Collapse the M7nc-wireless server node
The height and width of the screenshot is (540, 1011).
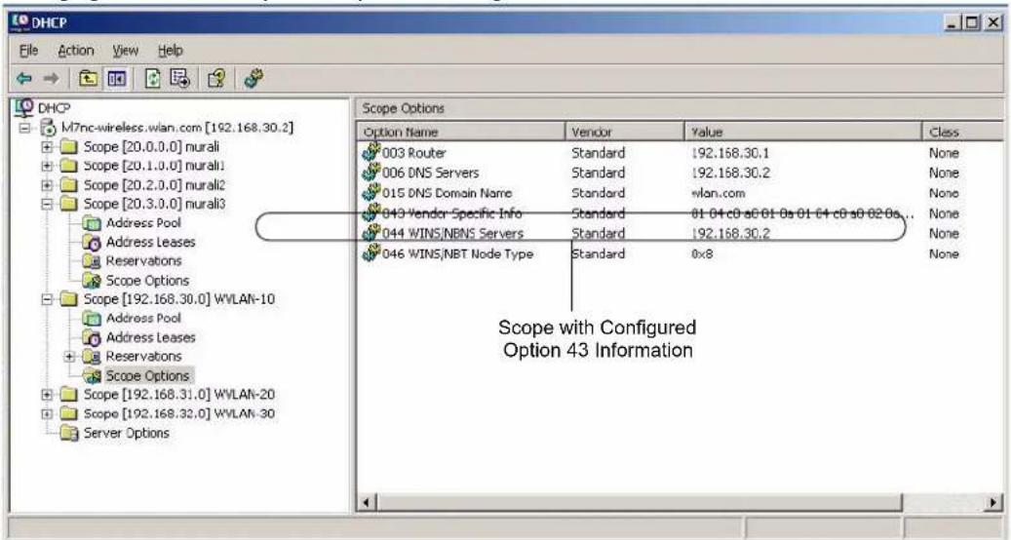(24, 128)
